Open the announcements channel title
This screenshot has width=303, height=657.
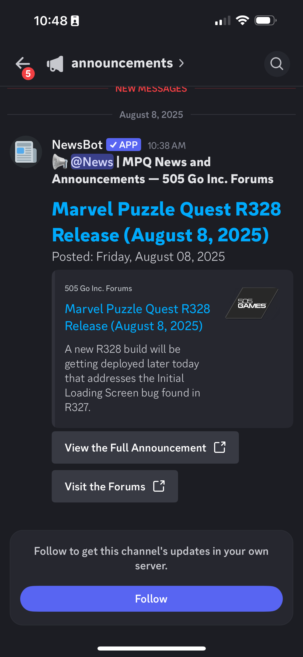click(x=122, y=63)
